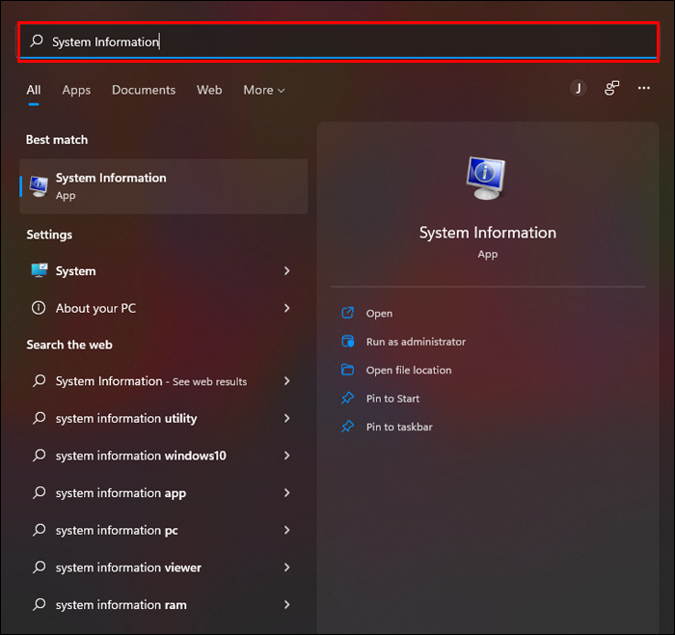Viewport: 675px width, 635px height.
Task: Expand the More filter dropdown
Action: pos(264,90)
